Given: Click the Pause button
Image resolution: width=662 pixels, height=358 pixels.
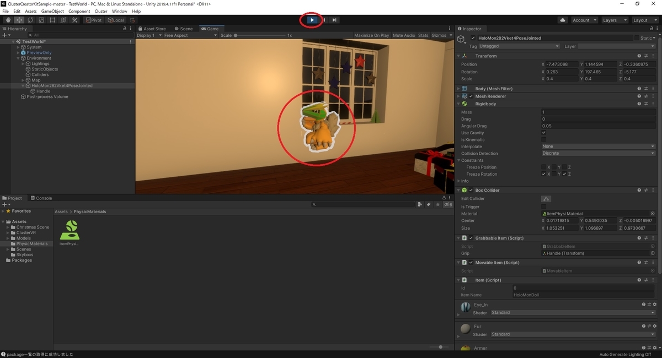Looking at the screenshot, I should click(324, 20).
